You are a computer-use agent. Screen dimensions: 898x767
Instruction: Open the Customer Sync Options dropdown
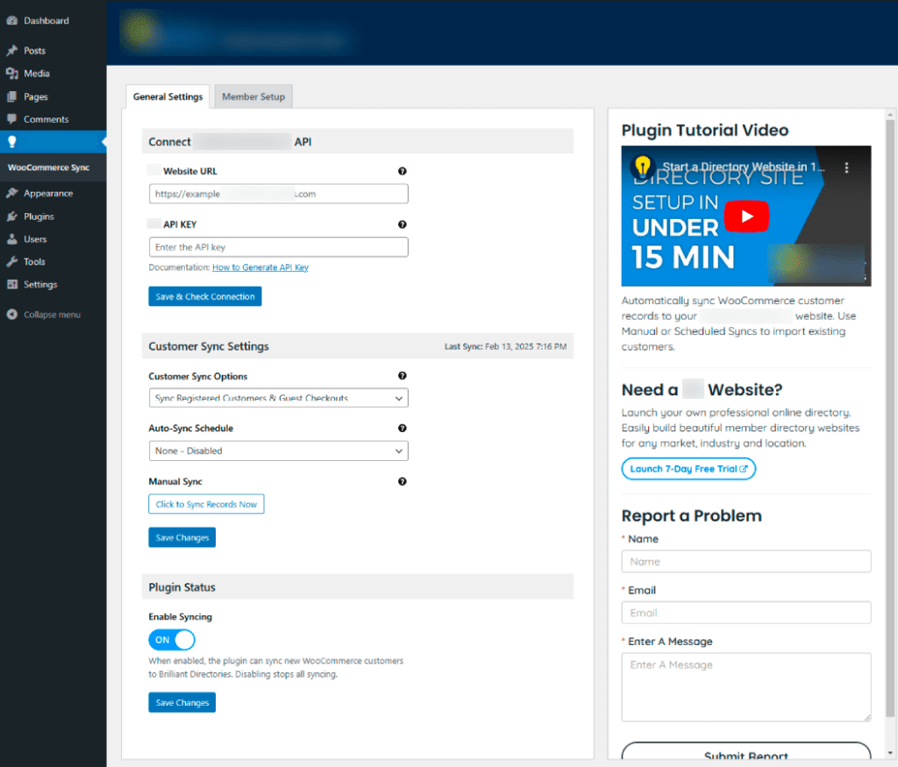278,398
